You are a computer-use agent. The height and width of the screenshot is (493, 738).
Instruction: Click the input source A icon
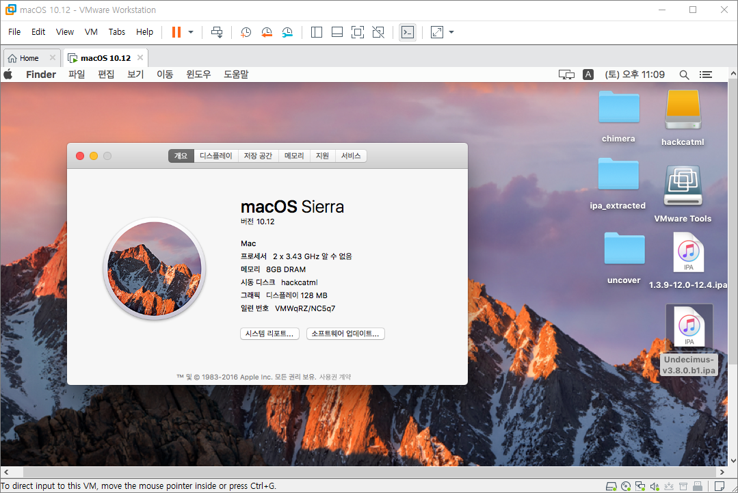click(x=588, y=75)
